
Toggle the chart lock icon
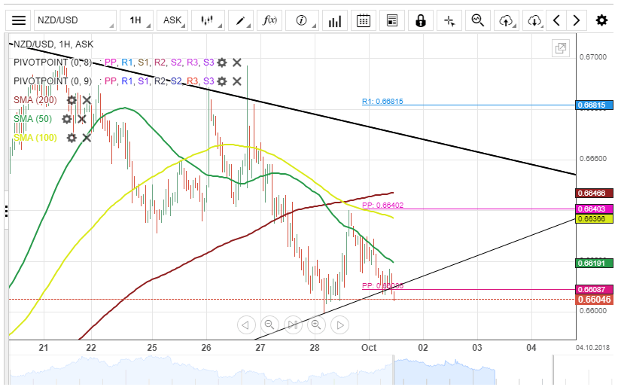(421, 20)
